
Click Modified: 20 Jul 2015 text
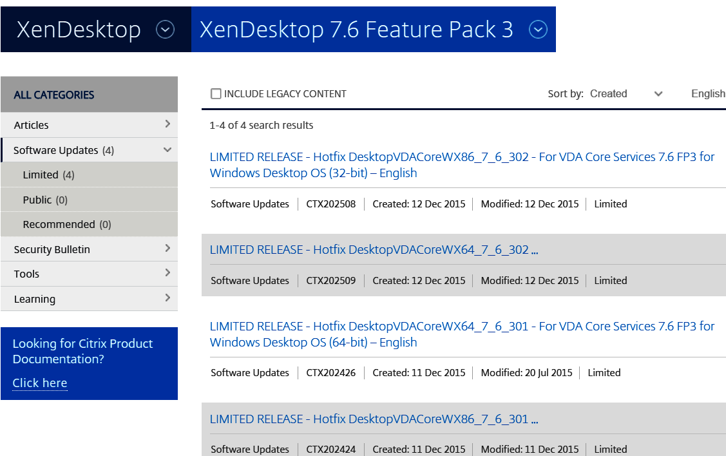click(526, 373)
